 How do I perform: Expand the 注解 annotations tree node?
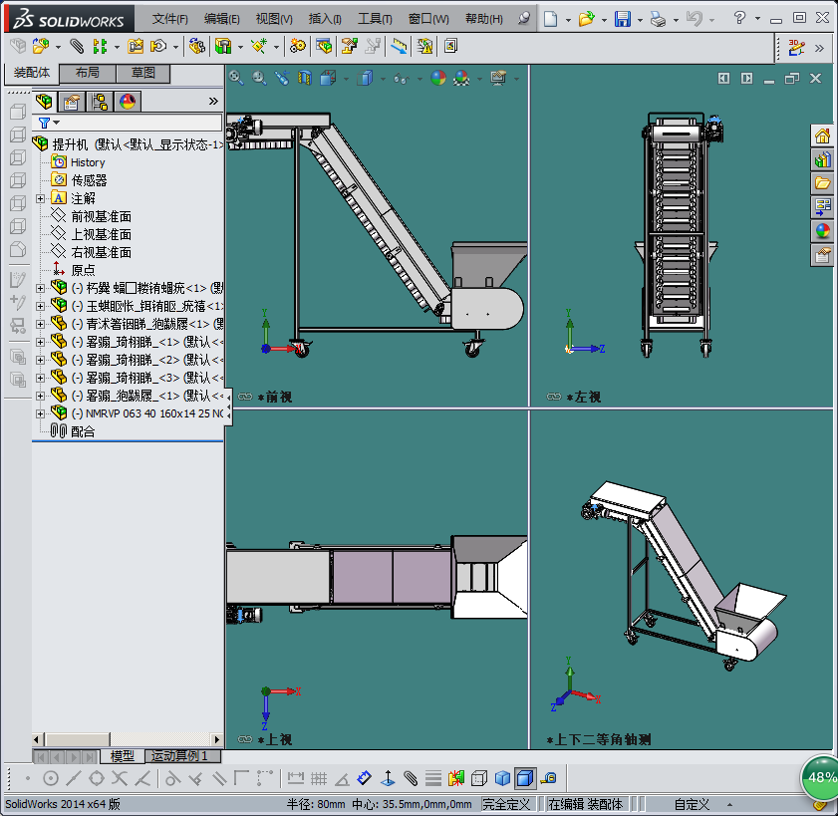click(40, 198)
